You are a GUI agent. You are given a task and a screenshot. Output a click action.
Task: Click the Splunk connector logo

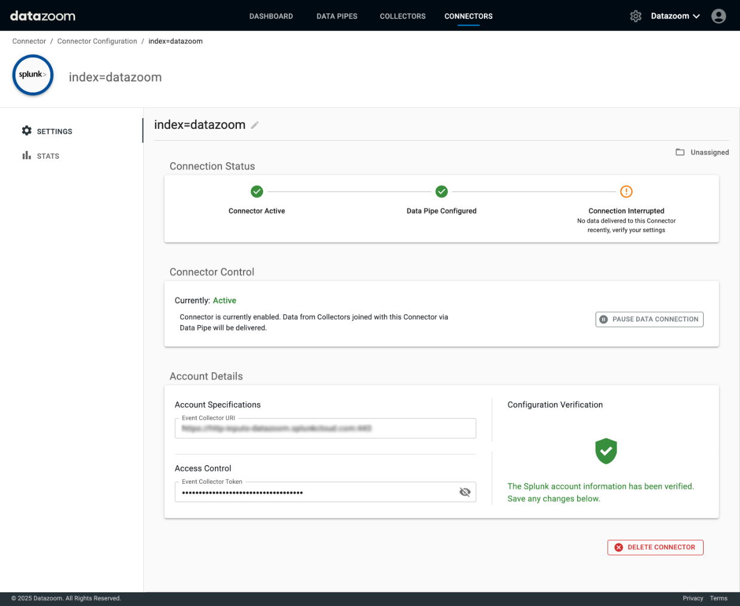[33, 75]
